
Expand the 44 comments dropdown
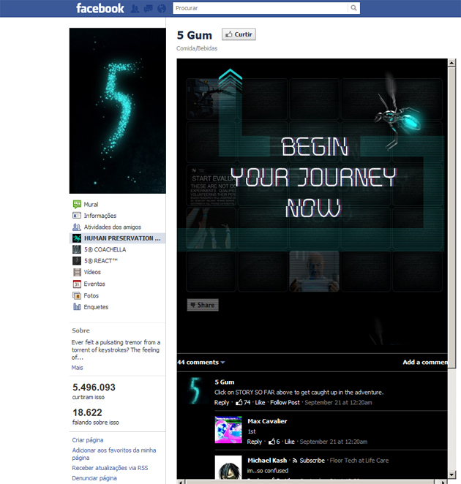[x=200, y=363]
